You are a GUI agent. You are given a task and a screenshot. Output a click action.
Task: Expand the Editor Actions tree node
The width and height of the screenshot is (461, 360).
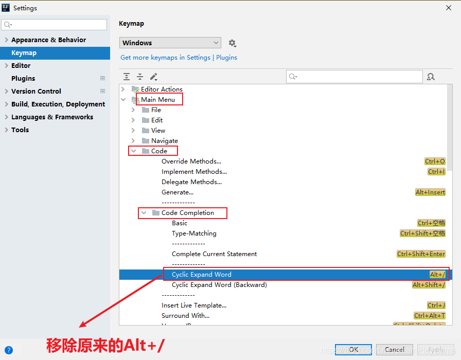tap(123, 89)
